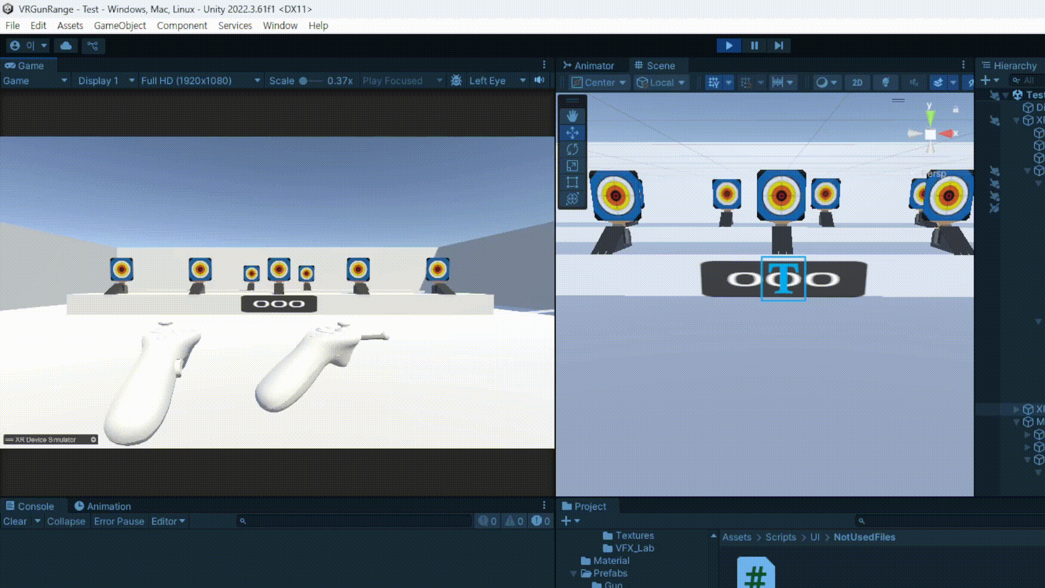The height and width of the screenshot is (588, 1045).
Task: Toggle Mute Audio in Game view
Action: (x=539, y=81)
